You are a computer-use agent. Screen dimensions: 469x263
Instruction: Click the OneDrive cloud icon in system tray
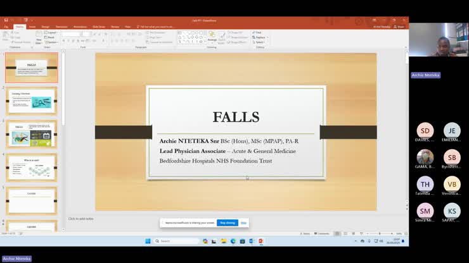pyautogui.click(x=363, y=241)
